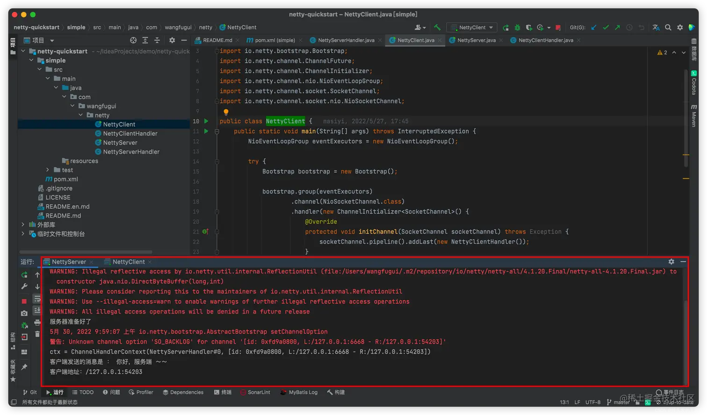Toggle scroll-to-end in the Run console
Screen dimensions: 707x415
click(x=37, y=310)
